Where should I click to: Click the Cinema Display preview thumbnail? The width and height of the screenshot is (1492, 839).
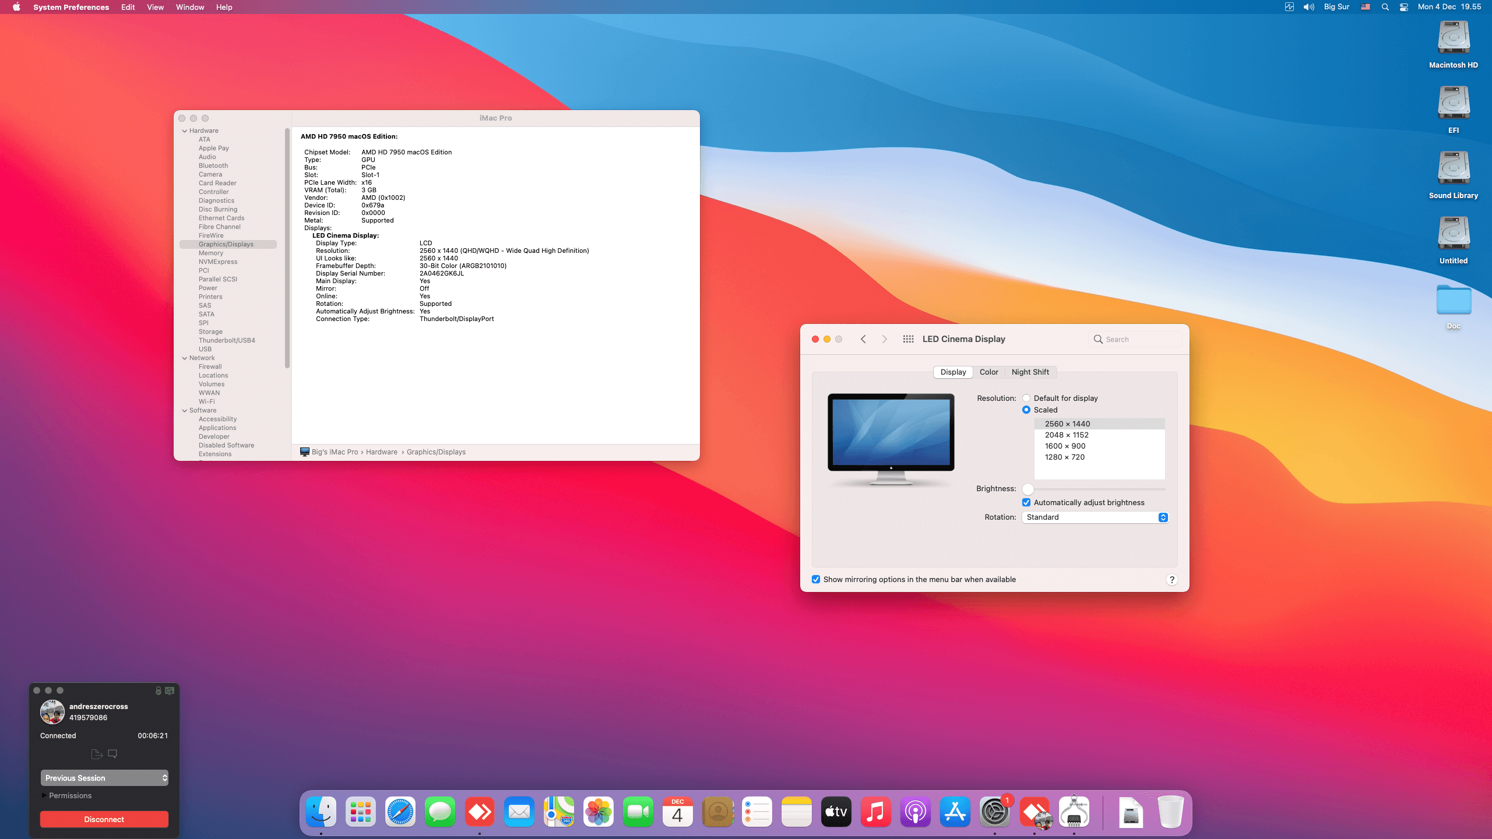(891, 439)
